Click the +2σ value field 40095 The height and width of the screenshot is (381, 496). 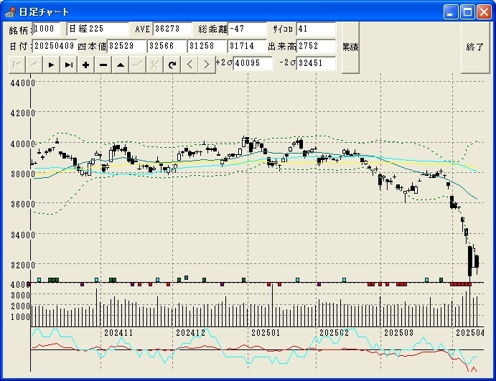tap(253, 63)
